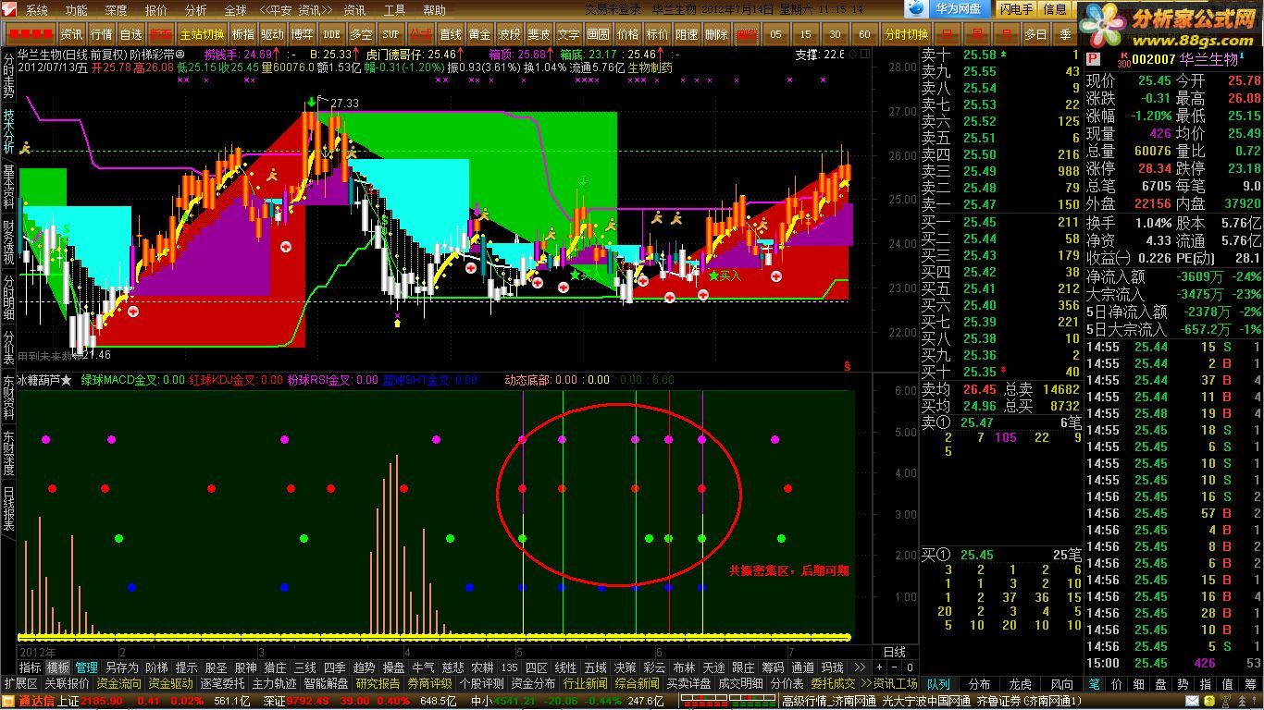Select the 牛气 template tab
1264x710 pixels.
pyautogui.click(x=423, y=667)
